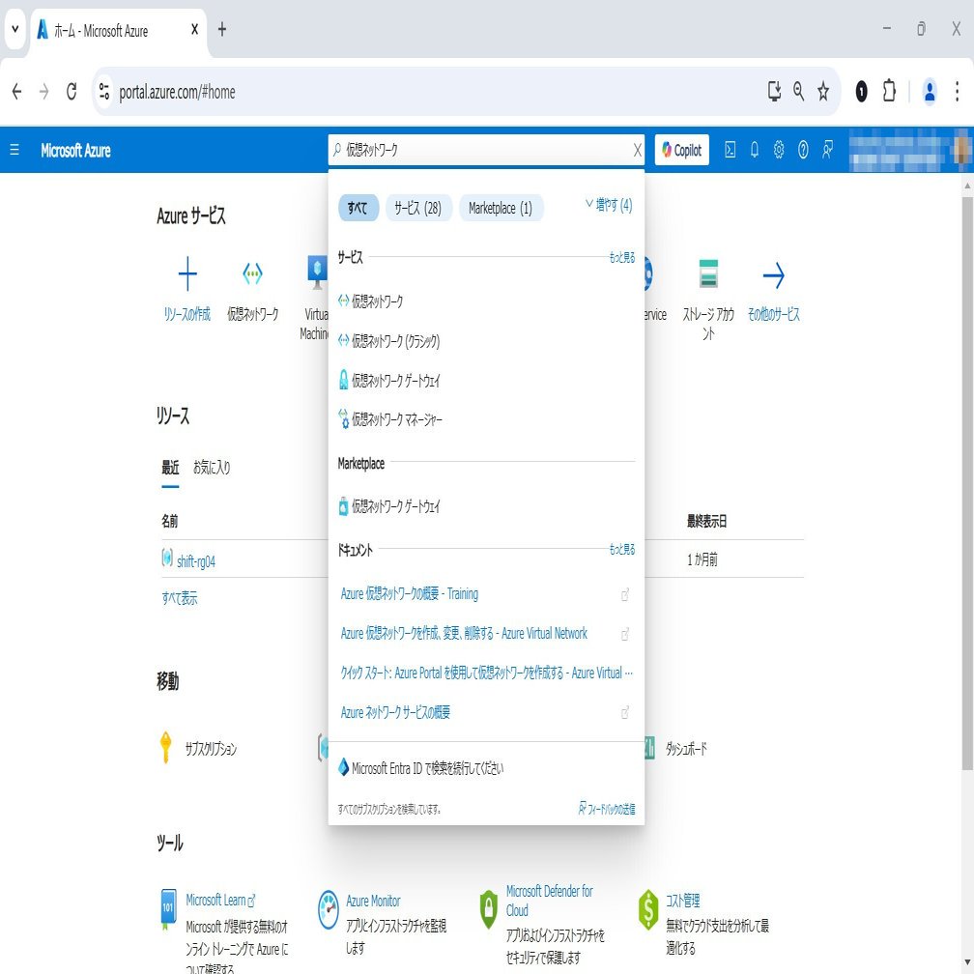The image size is (974, 974).
Task: Click すべて表示 to view all resources
Action: pyautogui.click(x=180, y=599)
